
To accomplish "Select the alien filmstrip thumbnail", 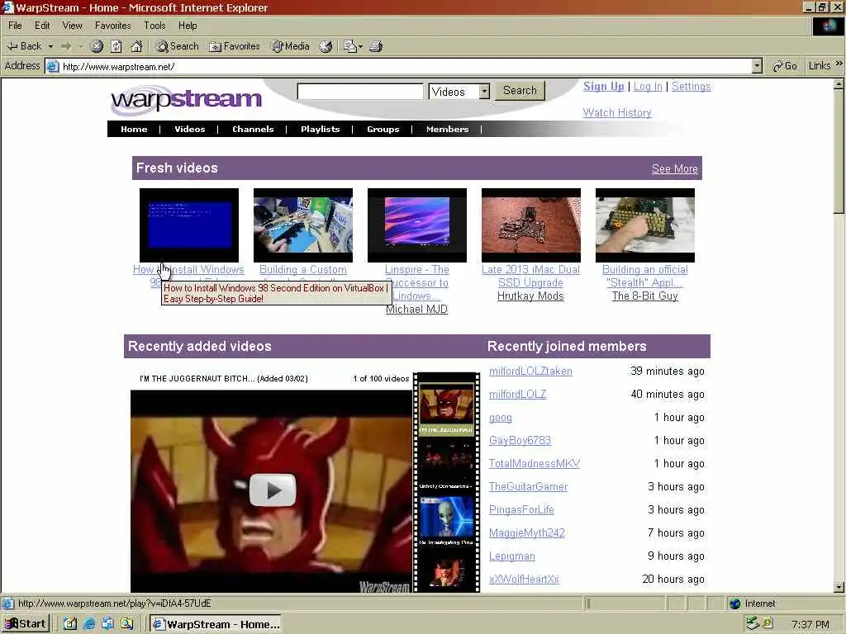I will (446, 518).
